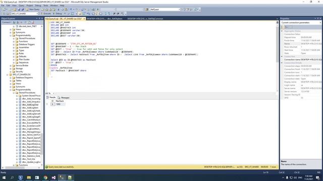The width and height of the screenshot is (323, 181).
Task: Open the Help menu
Action: [x=62, y=6]
